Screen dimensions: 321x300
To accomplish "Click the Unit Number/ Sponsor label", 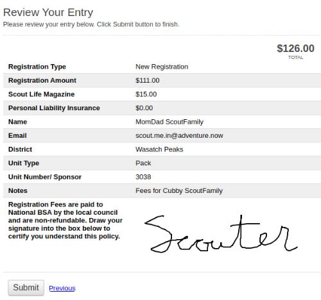I will [45, 177].
